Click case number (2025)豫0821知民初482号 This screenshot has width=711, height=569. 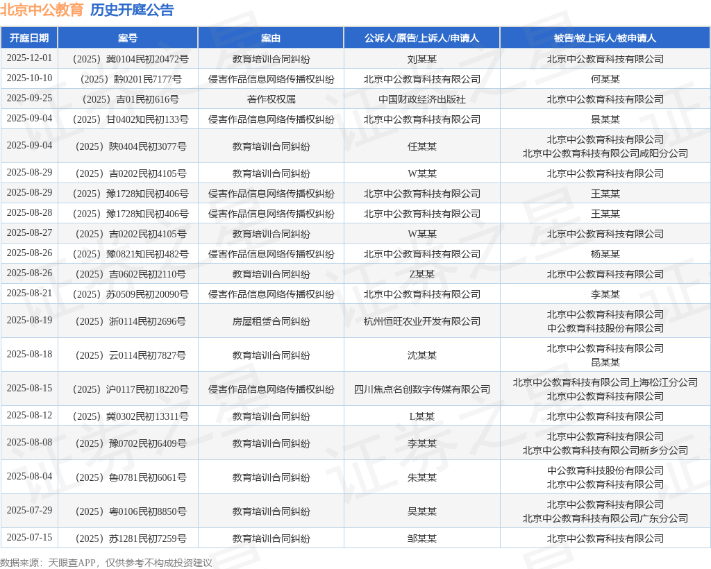click(130, 254)
